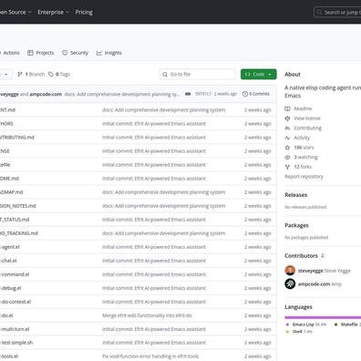Click the Projects table icon

tap(30, 53)
